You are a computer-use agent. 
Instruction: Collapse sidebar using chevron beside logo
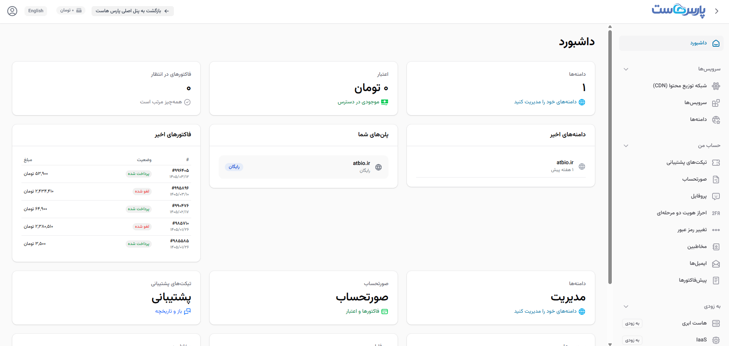point(716,11)
